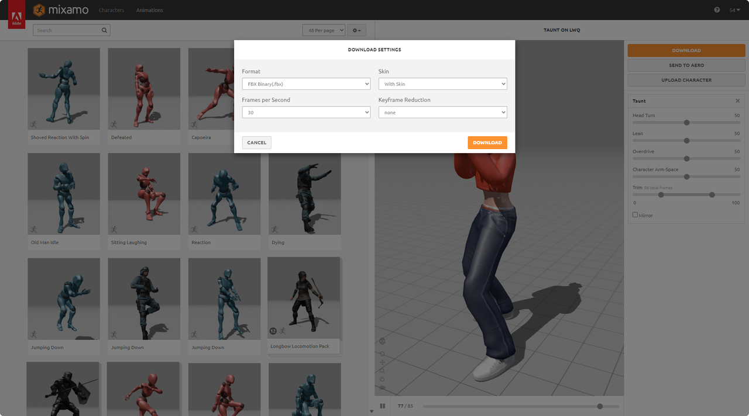Open the Format dropdown

click(306, 84)
